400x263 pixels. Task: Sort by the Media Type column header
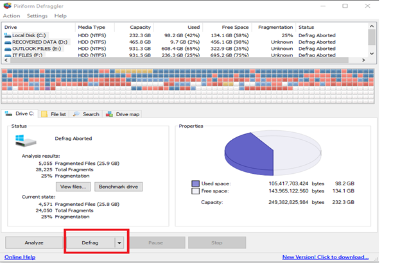coord(94,28)
